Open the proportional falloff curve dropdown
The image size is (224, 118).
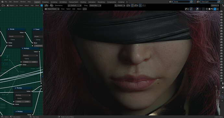(x=144, y=6)
